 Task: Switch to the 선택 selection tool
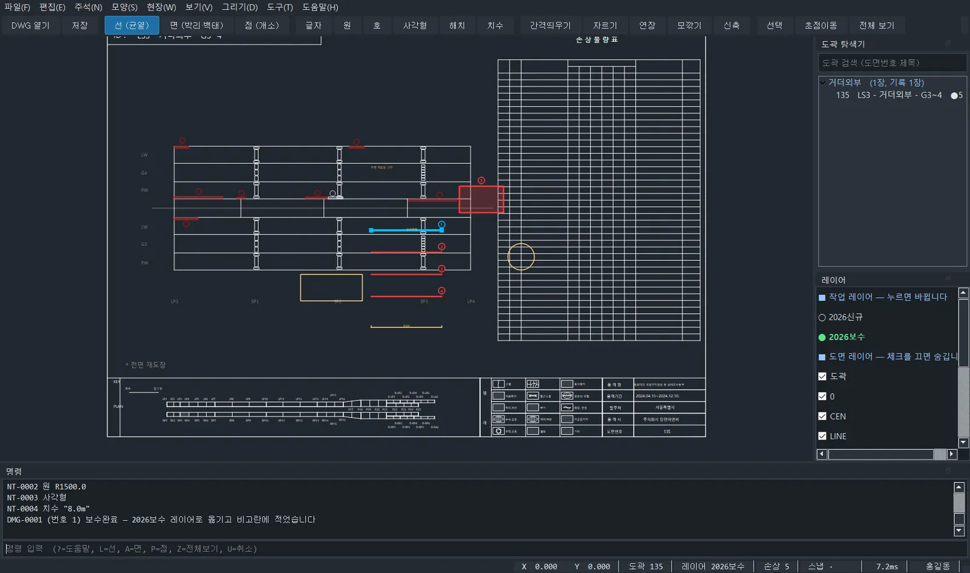click(x=774, y=25)
